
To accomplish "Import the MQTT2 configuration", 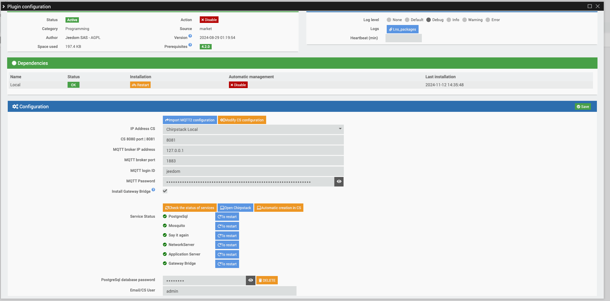I will click(190, 120).
